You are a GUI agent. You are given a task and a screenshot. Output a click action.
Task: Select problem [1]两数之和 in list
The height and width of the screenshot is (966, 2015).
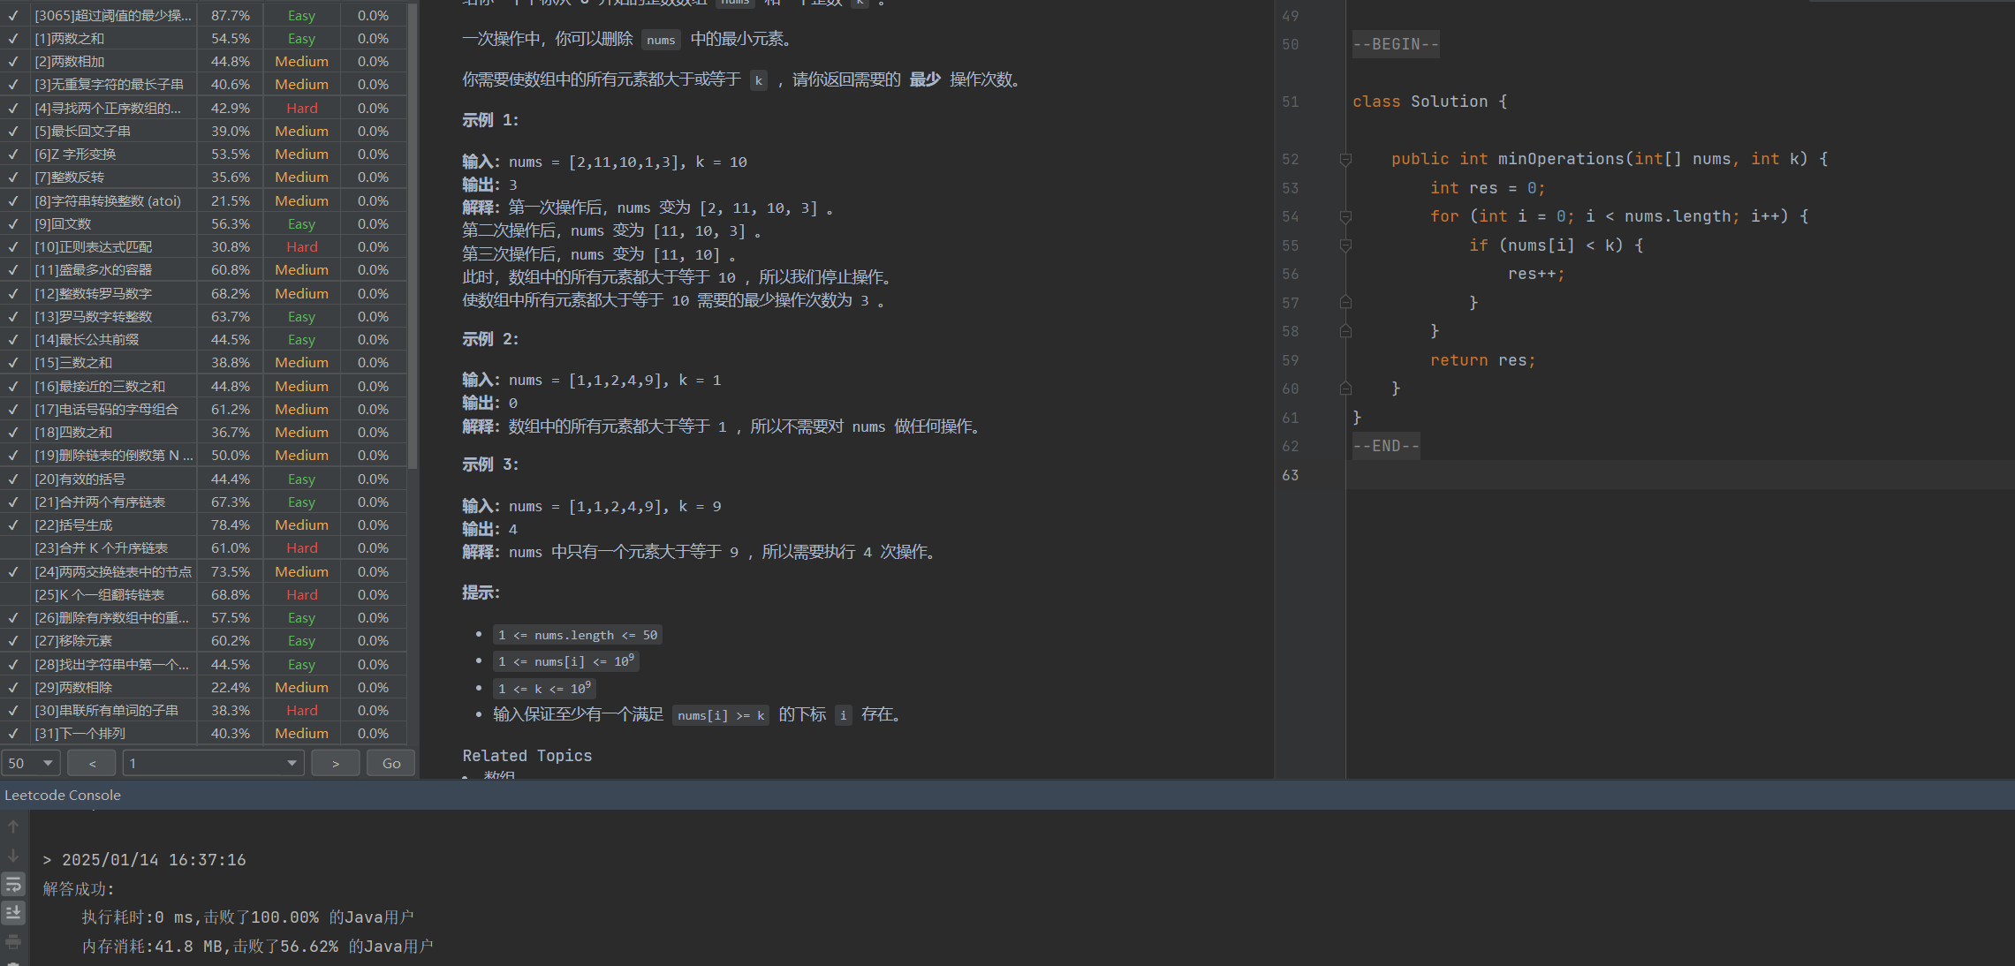tap(70, 39)
